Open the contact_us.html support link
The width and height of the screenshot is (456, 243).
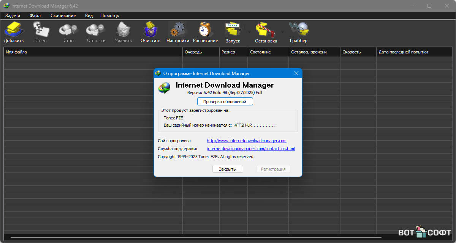coord(251,149)
